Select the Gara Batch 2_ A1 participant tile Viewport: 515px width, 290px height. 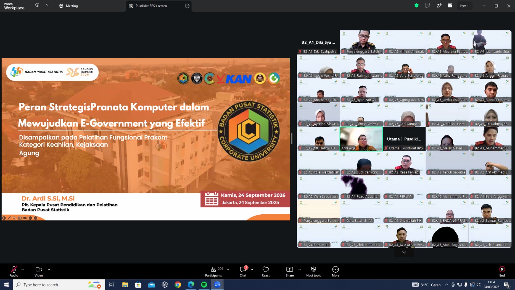361,211
